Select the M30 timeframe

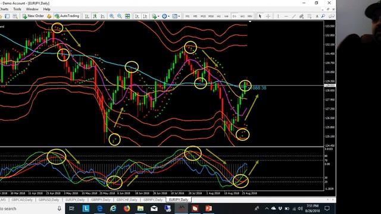point(211,16)
